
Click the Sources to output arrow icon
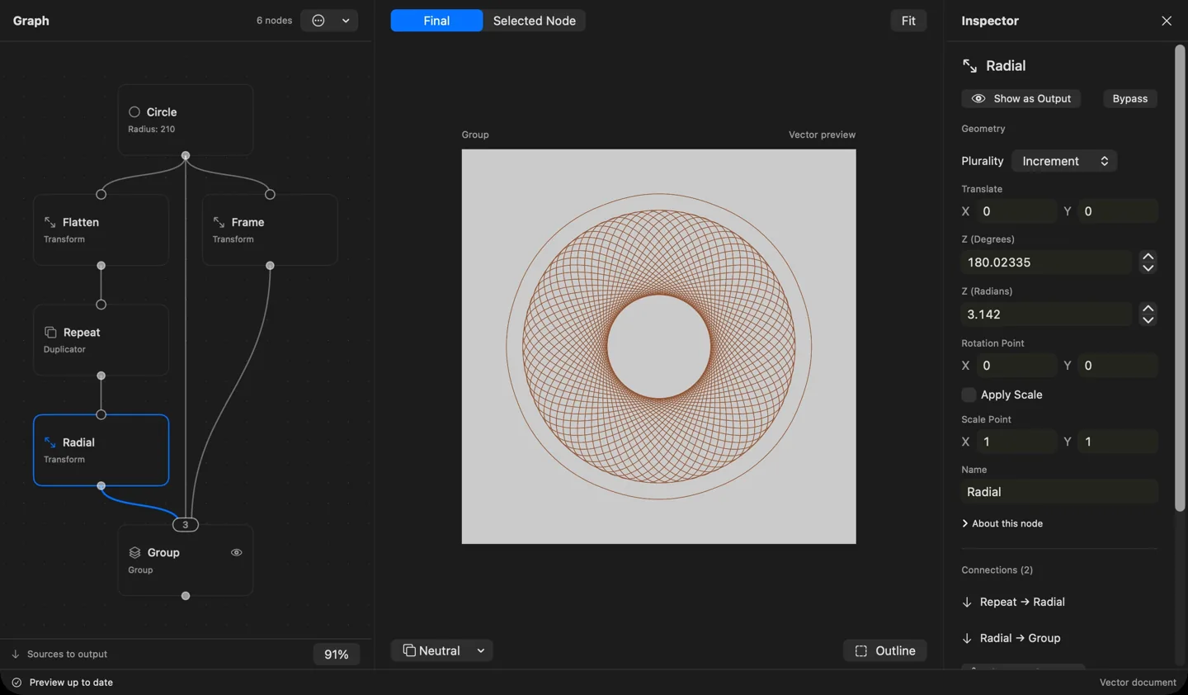pos(16,655)
